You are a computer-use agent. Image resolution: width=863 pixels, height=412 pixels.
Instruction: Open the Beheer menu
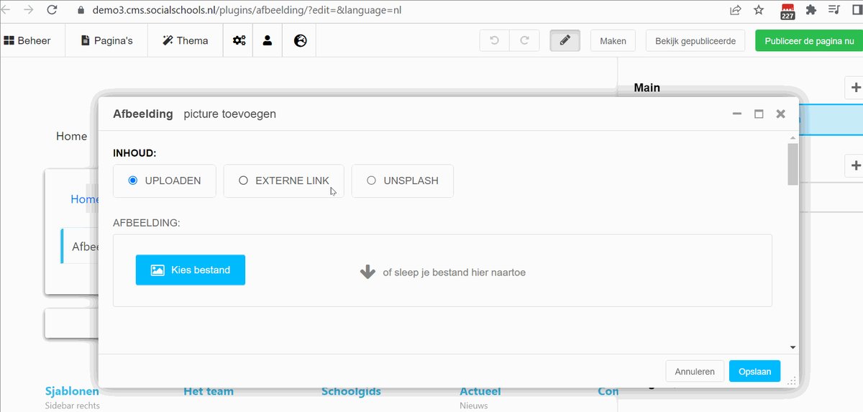pos(27,40)
